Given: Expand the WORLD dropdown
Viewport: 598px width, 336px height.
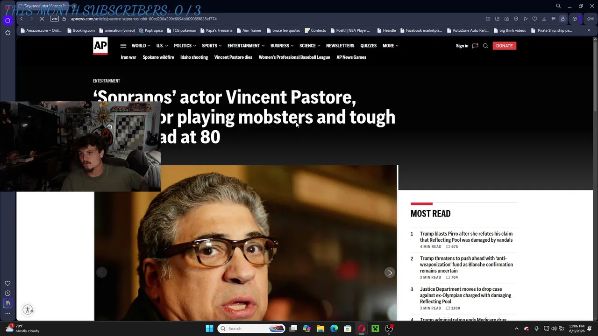Looking at the screenshot, I should (141, 46).
